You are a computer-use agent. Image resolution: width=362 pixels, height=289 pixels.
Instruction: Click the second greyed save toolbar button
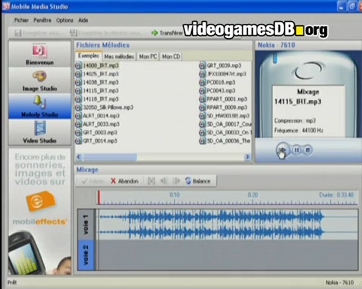tap(106, 33)
